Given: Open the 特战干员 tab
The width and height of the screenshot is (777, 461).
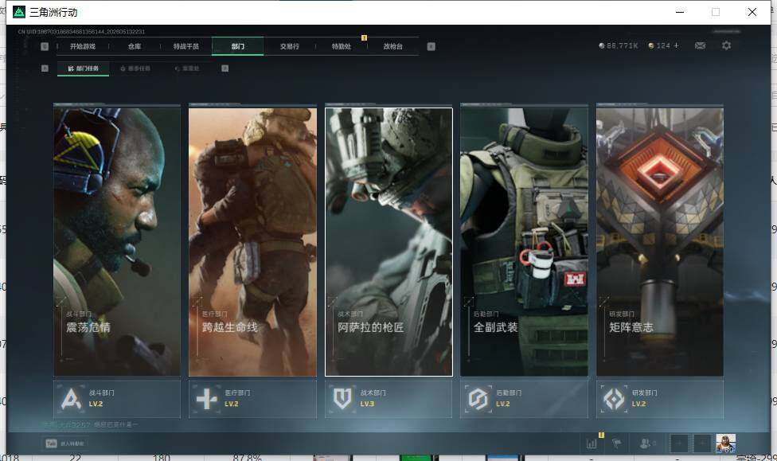Looking at the screenshot, I should click(x=185, y=46).
